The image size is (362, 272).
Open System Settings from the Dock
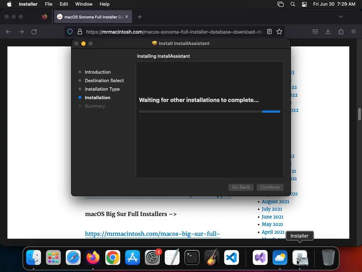(152, 257)
